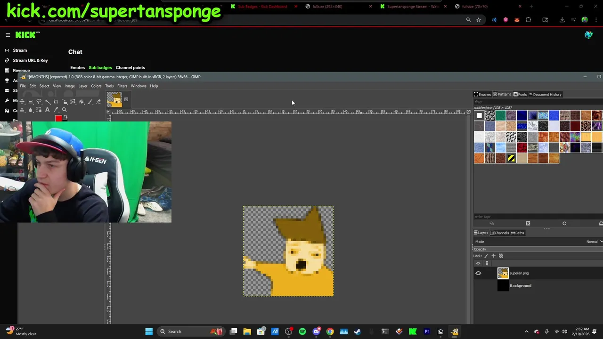Viewport: 603px width, 339px height.
Task: Select the Bucket Fill tool
Action: click(x=81, y=101)
